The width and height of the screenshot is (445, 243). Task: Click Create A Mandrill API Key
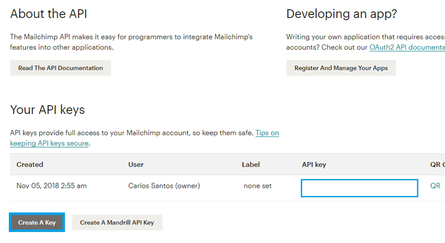[x=117, y=222]
